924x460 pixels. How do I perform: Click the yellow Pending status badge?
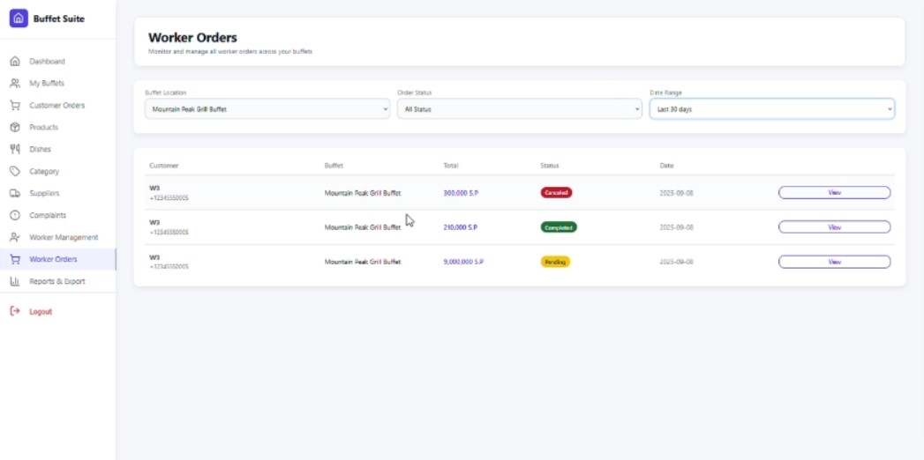coord(555,262)
